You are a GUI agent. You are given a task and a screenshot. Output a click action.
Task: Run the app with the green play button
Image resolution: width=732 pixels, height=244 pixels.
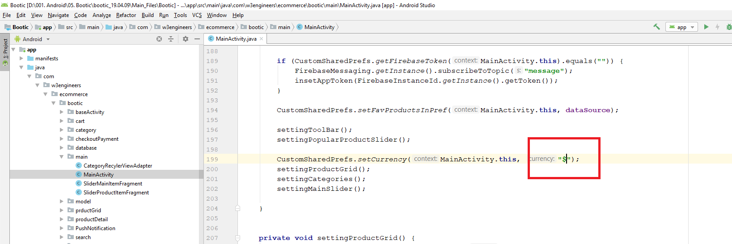(x=706, y=27)
